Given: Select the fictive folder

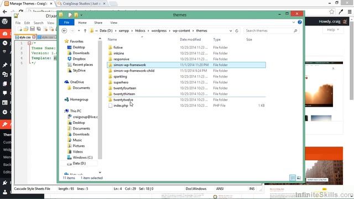Looking at the screenshot, I should pyautogui.click(x=118, y=48).
